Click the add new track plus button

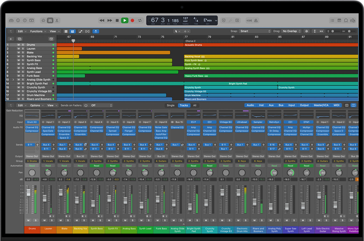coord(11,39)
